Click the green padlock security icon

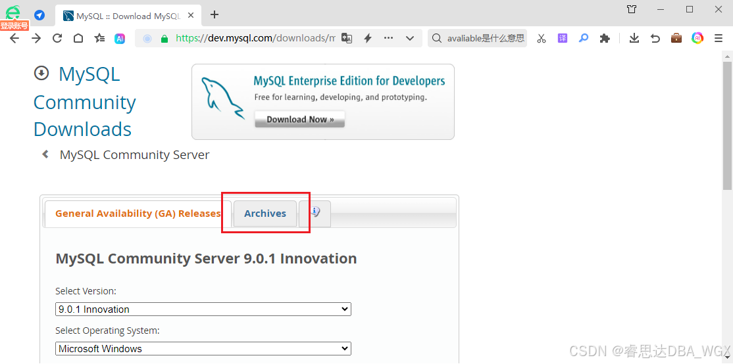(x=164, y=39)
